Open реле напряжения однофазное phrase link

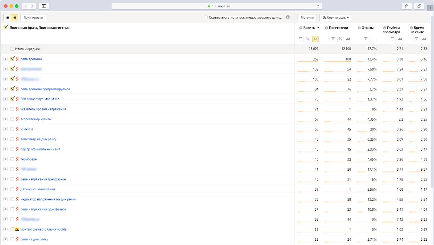click(x=43, y=209)
